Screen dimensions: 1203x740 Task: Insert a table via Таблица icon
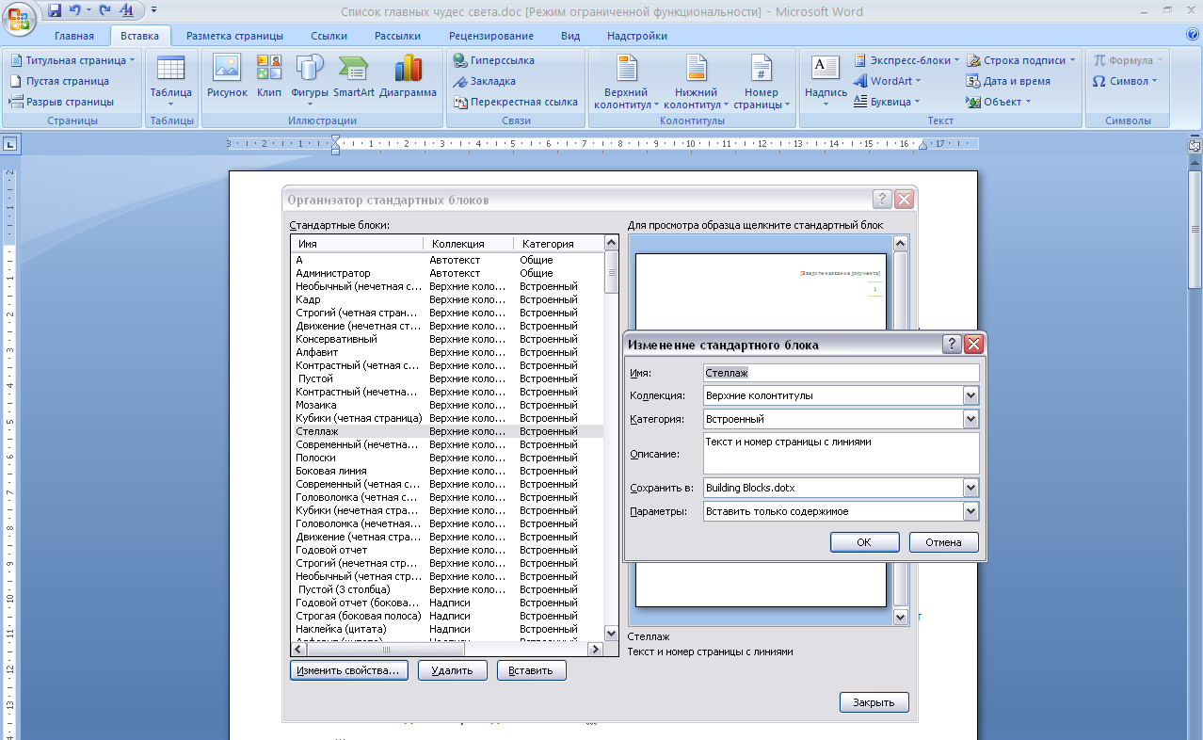170,81
